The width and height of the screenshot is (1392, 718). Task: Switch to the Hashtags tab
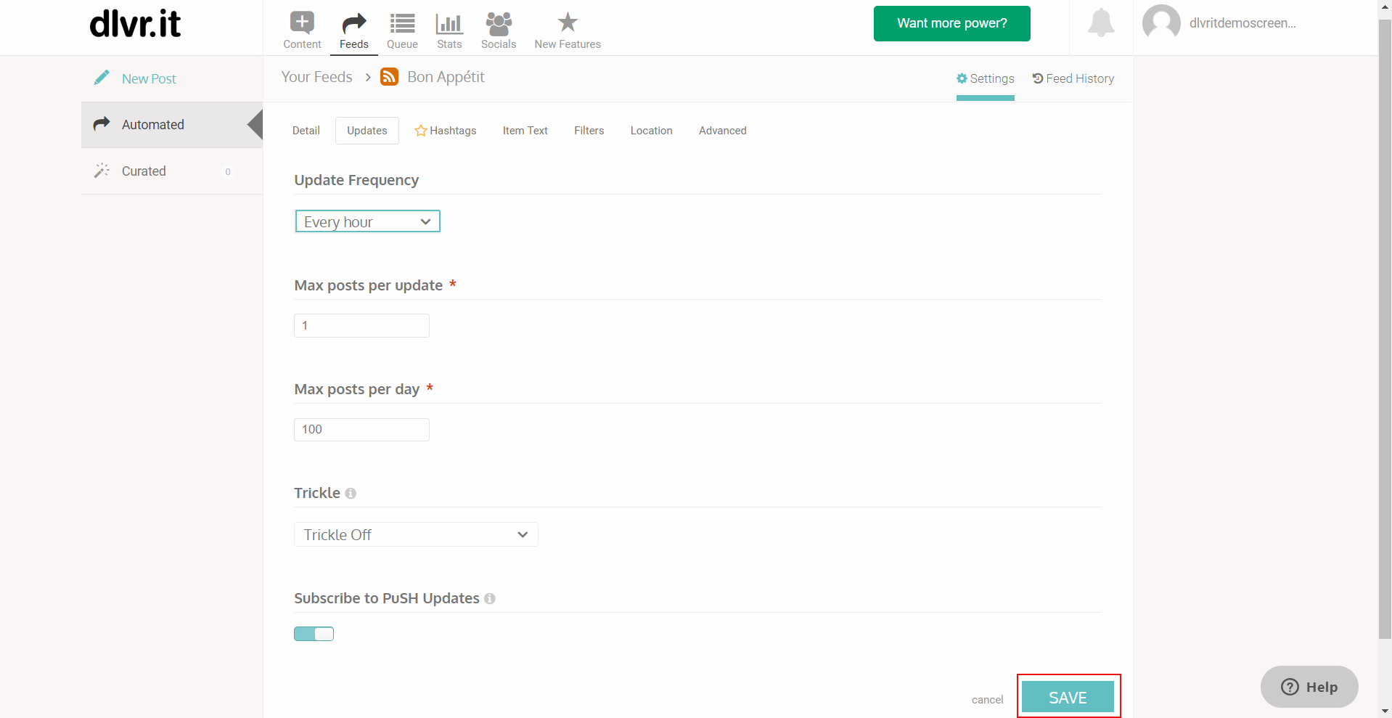pos(446,131)
